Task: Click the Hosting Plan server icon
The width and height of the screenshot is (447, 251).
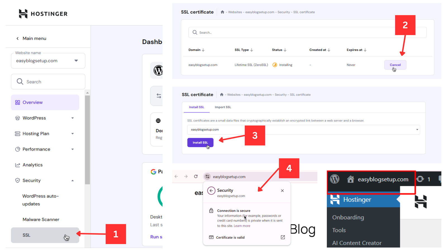Action: [x=18, y=134]
